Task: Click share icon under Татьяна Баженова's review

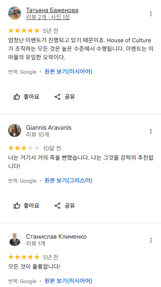Action: [57, 97]
